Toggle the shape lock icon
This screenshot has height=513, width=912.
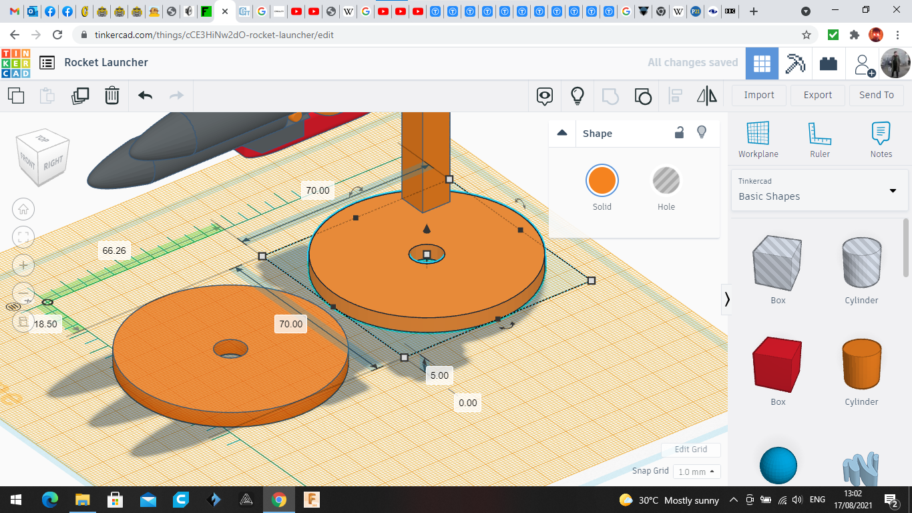(679, 133)
